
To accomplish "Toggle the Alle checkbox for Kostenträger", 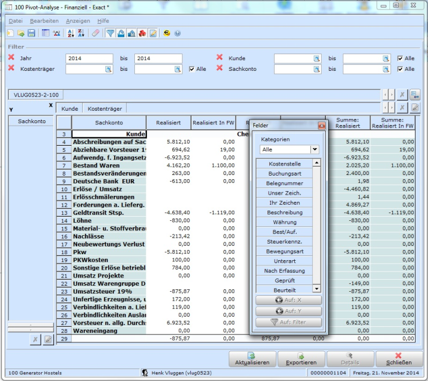I will [191, 69].
